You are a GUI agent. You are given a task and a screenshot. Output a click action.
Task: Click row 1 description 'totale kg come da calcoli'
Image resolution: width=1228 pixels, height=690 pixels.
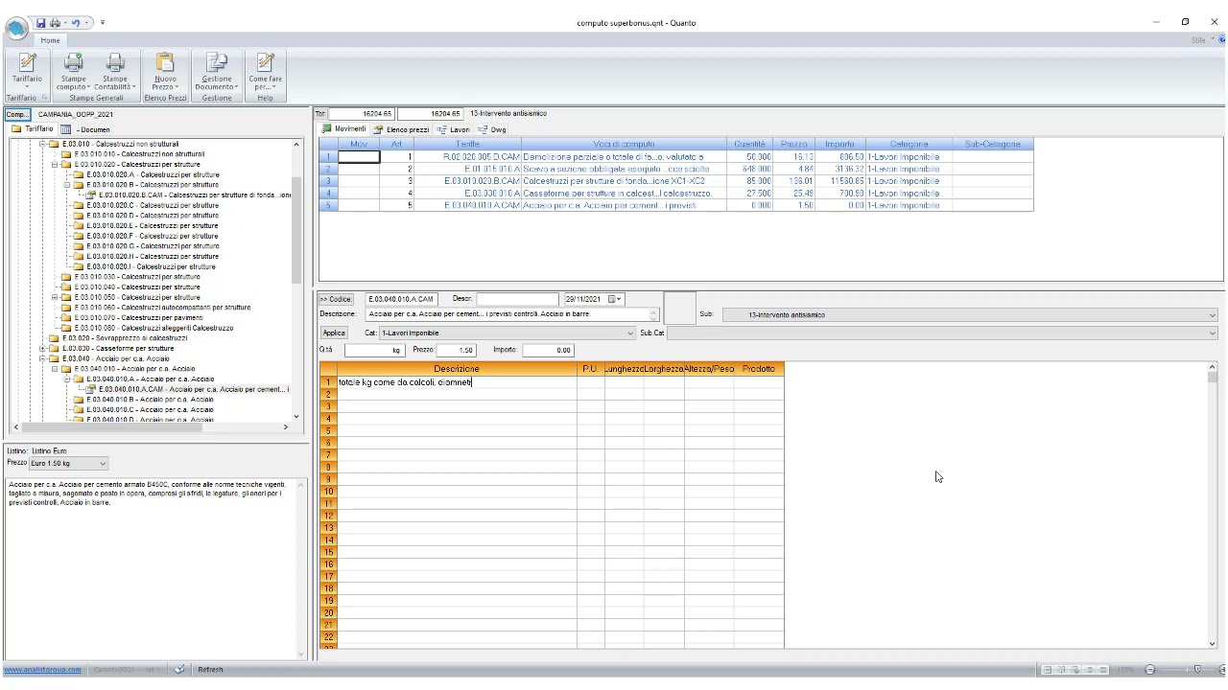point(457,382)
